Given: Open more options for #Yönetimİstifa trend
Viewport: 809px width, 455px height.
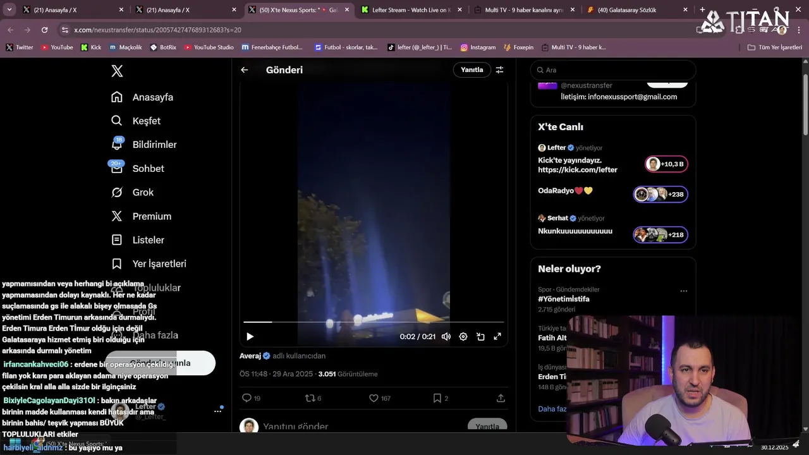Looking at the screenshot, I should coord(683,291).
